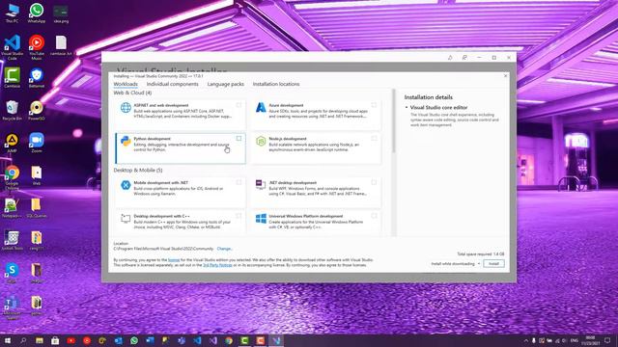Collapse Visual Studio core editor details
This screenshot has width=618, height=347.
407,107
